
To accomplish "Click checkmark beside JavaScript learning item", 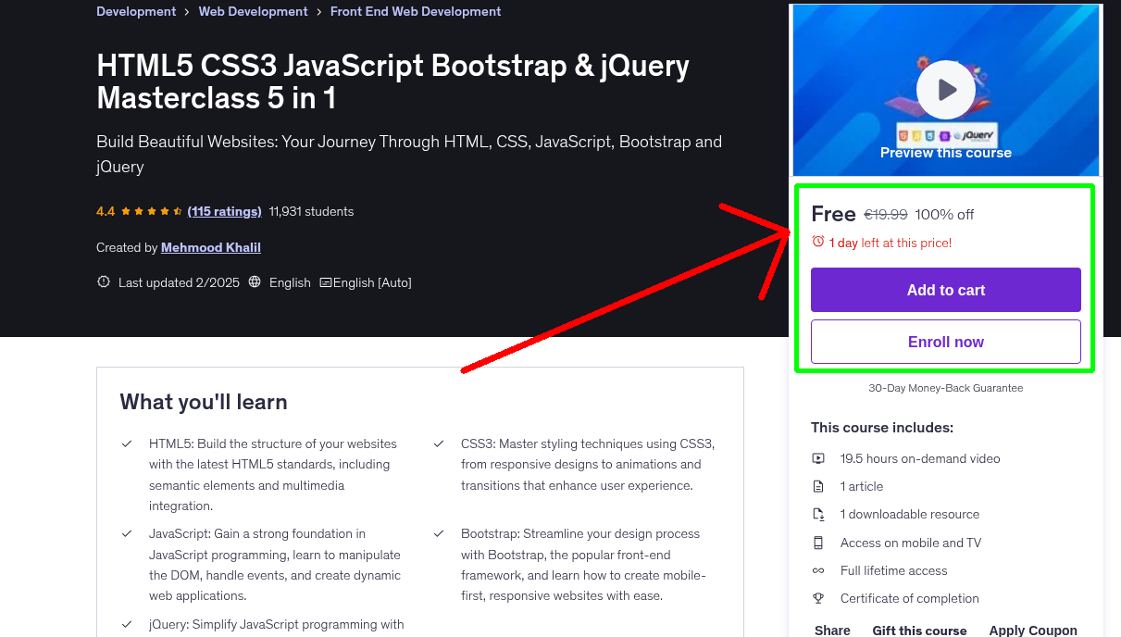I will (x=127, y=534).
